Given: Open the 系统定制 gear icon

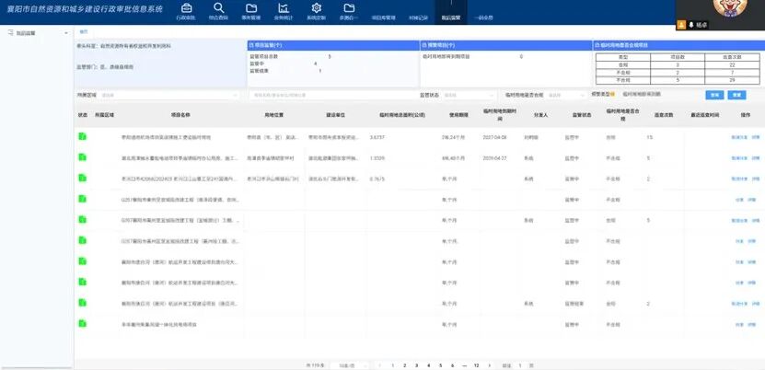Looking at the screenshot, I should click(317, 11).
